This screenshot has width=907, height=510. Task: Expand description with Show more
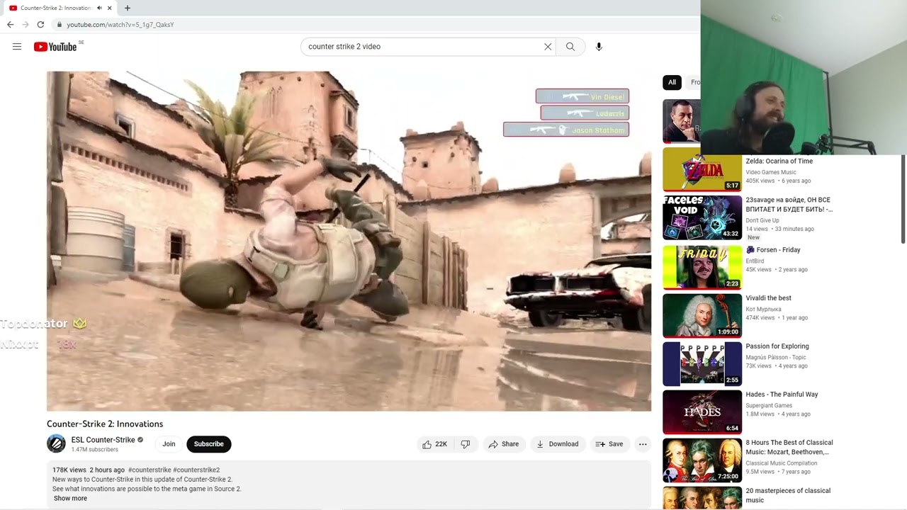tap(70, 499)
